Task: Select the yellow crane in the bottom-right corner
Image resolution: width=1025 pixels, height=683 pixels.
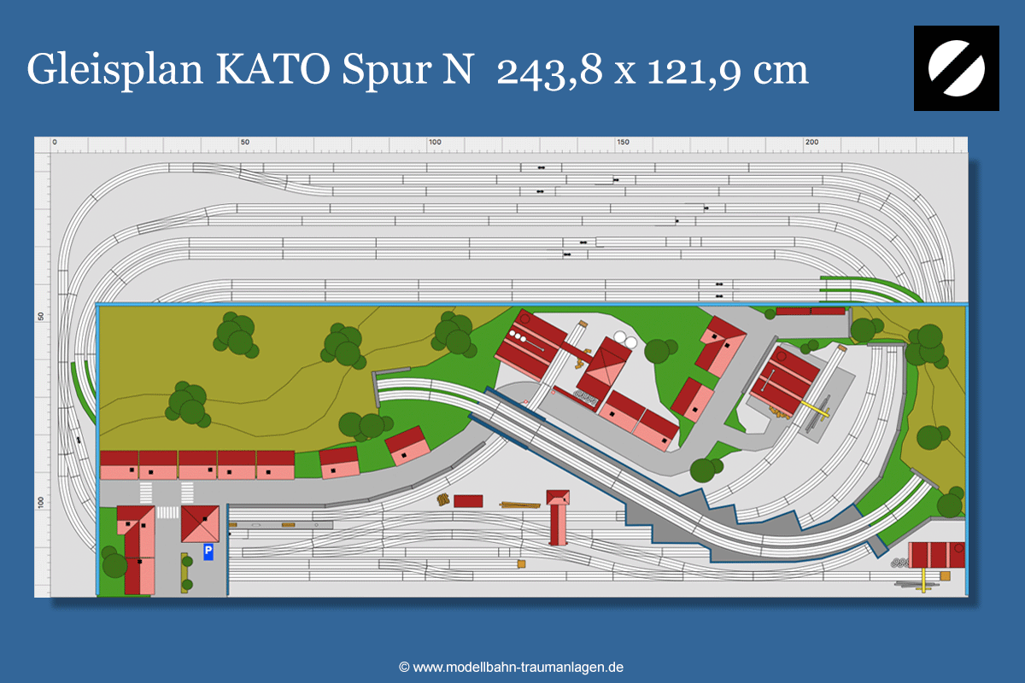Action: [x=925, y=581]
